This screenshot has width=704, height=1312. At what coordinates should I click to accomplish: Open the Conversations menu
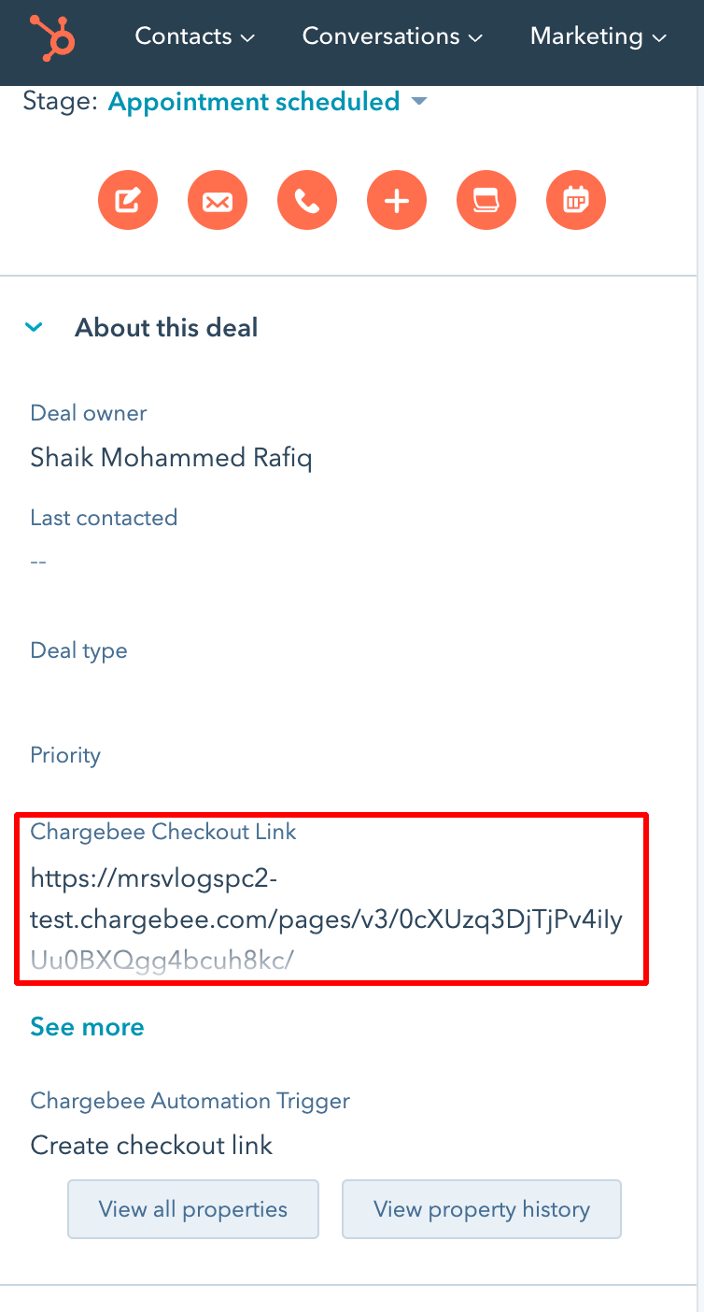[392, 36]
